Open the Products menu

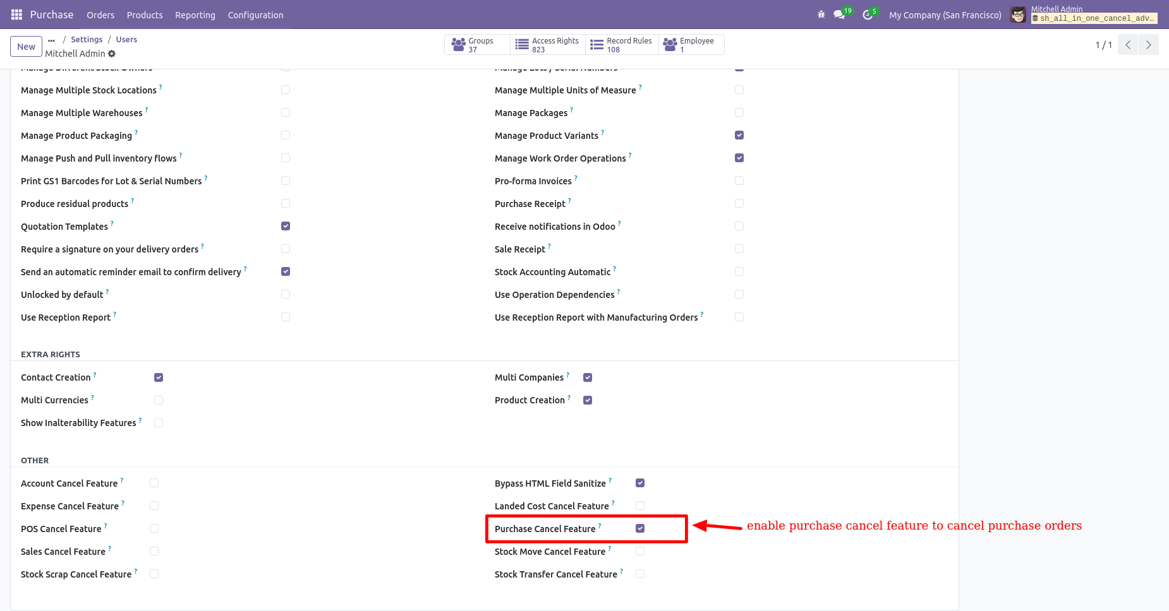[x=145, y=15]
